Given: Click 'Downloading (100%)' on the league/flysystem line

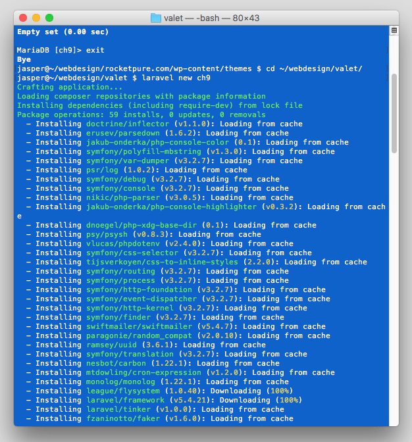Looking at the screenshot, I should [252, 391].
